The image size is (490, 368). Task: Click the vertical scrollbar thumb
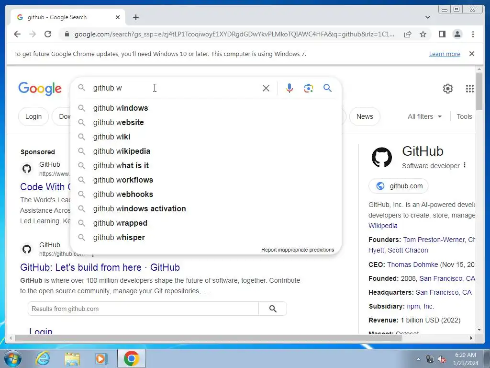pyautogui.click(x=479, y=91)
